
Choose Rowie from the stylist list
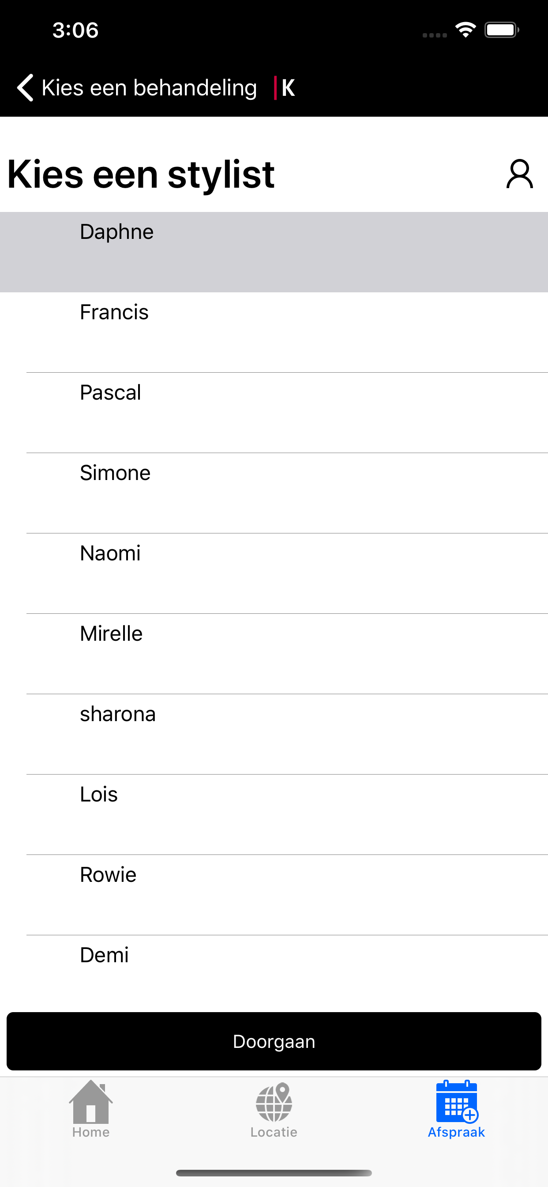(274, 895)
